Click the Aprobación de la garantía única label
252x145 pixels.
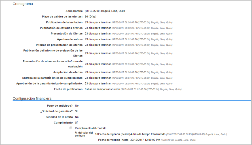[49, 84]
